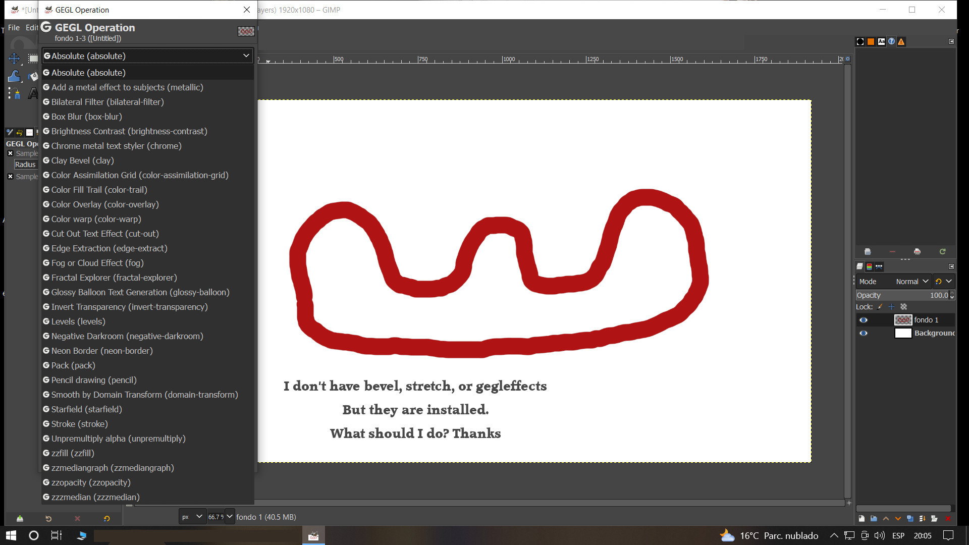Choose Color Overlay operation

pos(147,204)
